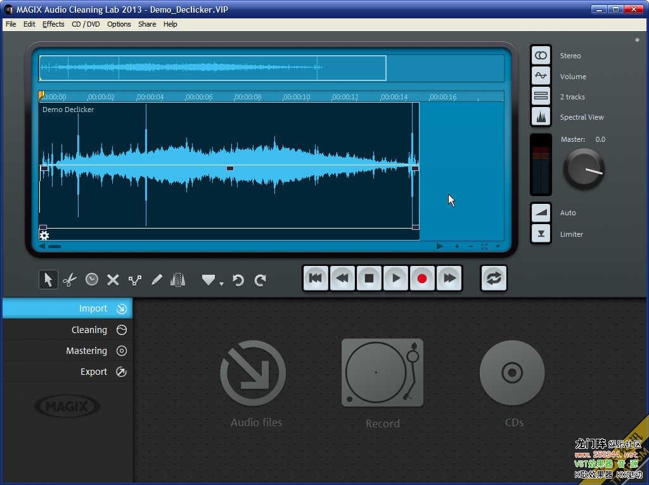The width and height of the screenshot is (649, 485).
Task: Pick the scissors cut tool
Action: (70, 280)
